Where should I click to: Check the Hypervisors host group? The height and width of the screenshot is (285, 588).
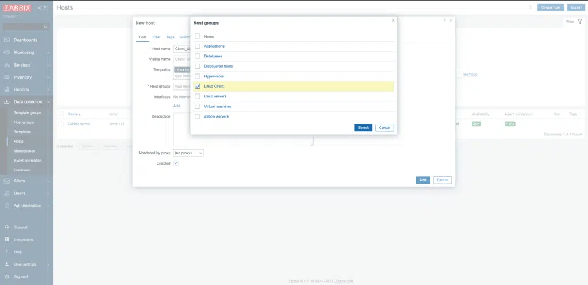198,76
